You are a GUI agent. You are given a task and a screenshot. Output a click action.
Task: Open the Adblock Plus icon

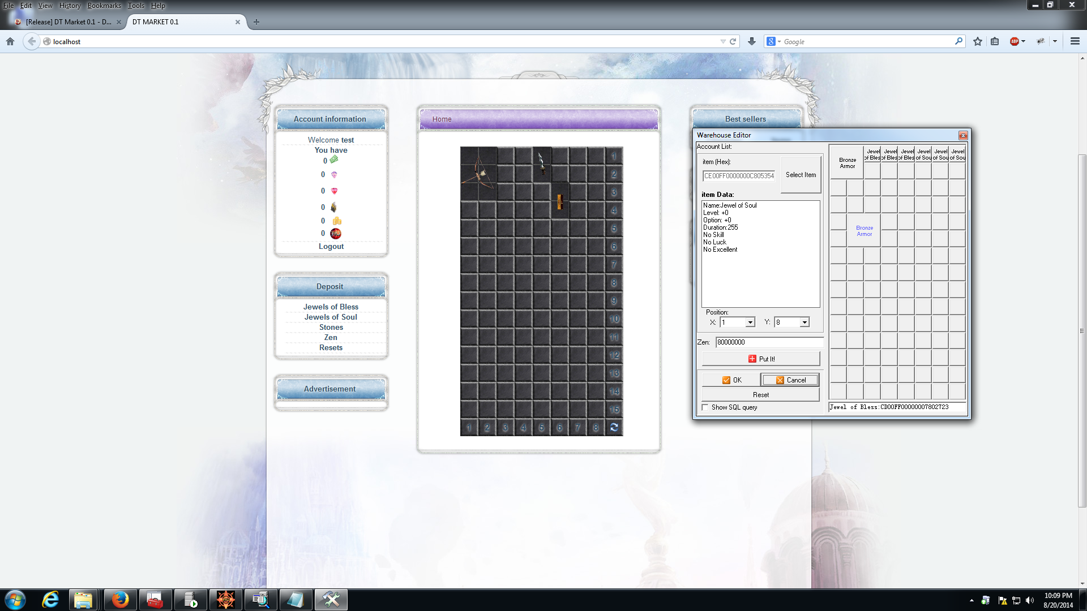pos(1015,41)
